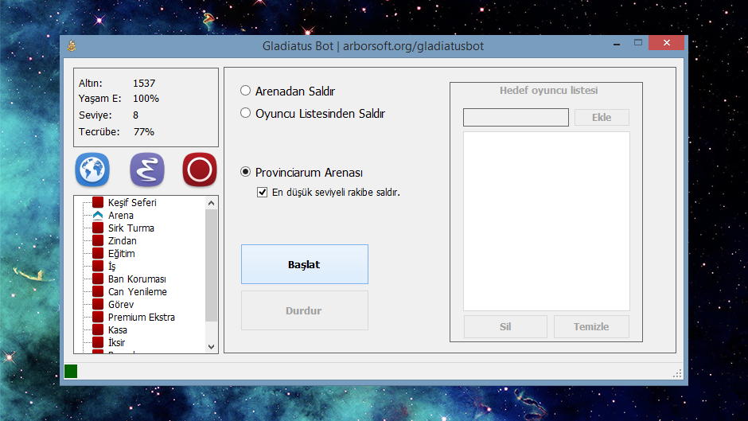Click the red circle record icon
This screenshot has width=748, height=421.
[200, 170]
